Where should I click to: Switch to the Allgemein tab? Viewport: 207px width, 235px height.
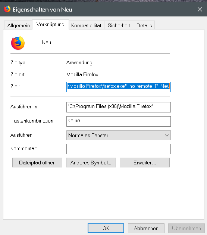(x=18, y=25)
